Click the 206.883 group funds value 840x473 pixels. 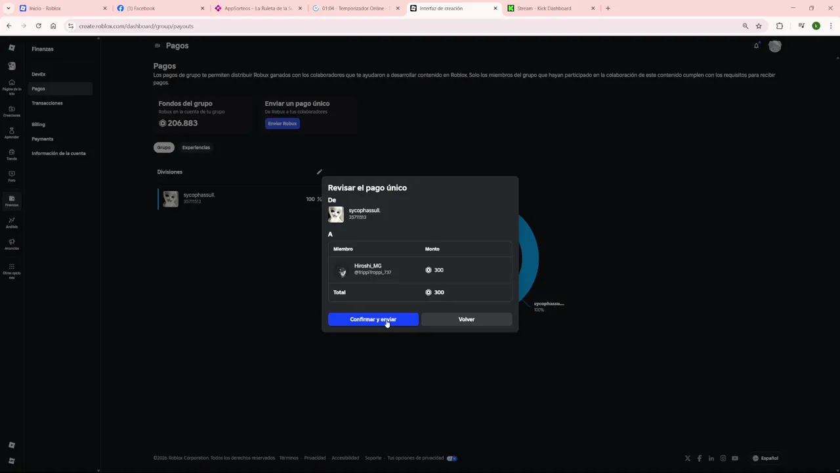182,123
